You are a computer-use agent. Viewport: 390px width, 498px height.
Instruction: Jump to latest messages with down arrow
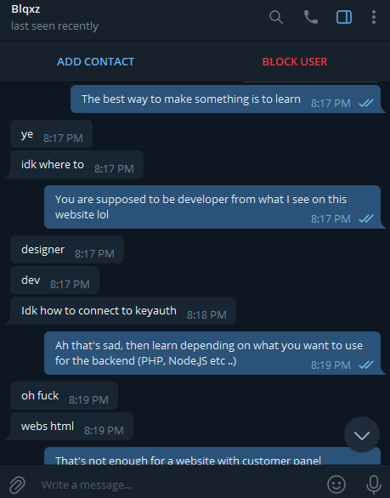tap(362, 434)
